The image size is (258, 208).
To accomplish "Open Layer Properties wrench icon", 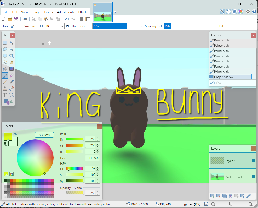I will point(249,196).
